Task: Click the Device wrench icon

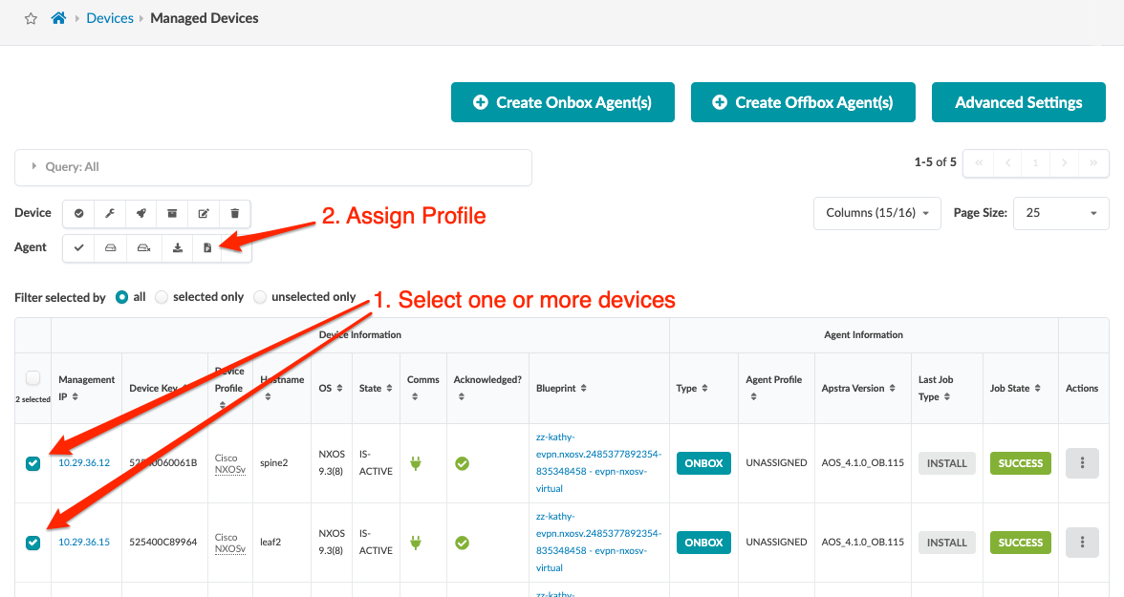Action: 110,214
